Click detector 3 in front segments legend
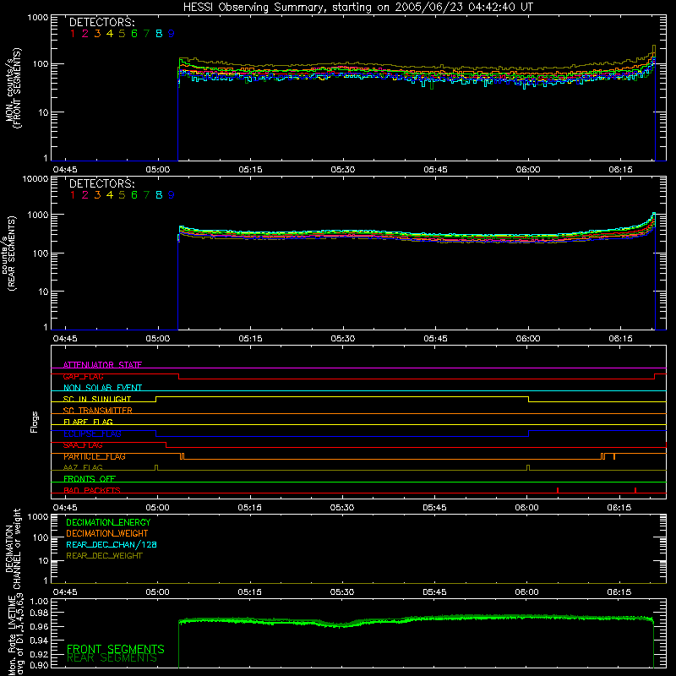676x676 pixels. click(x=97, y=34)
